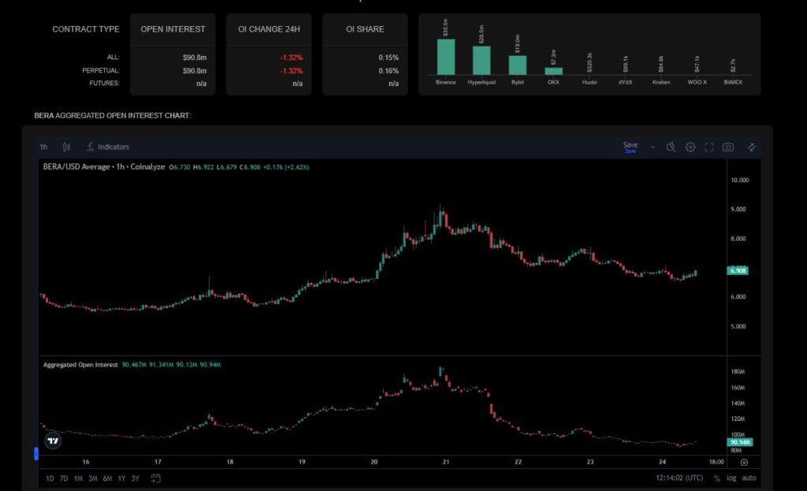Click the OPEN INTEREST column header
Screen dimensions: 807x491
[x=173, y=29]
